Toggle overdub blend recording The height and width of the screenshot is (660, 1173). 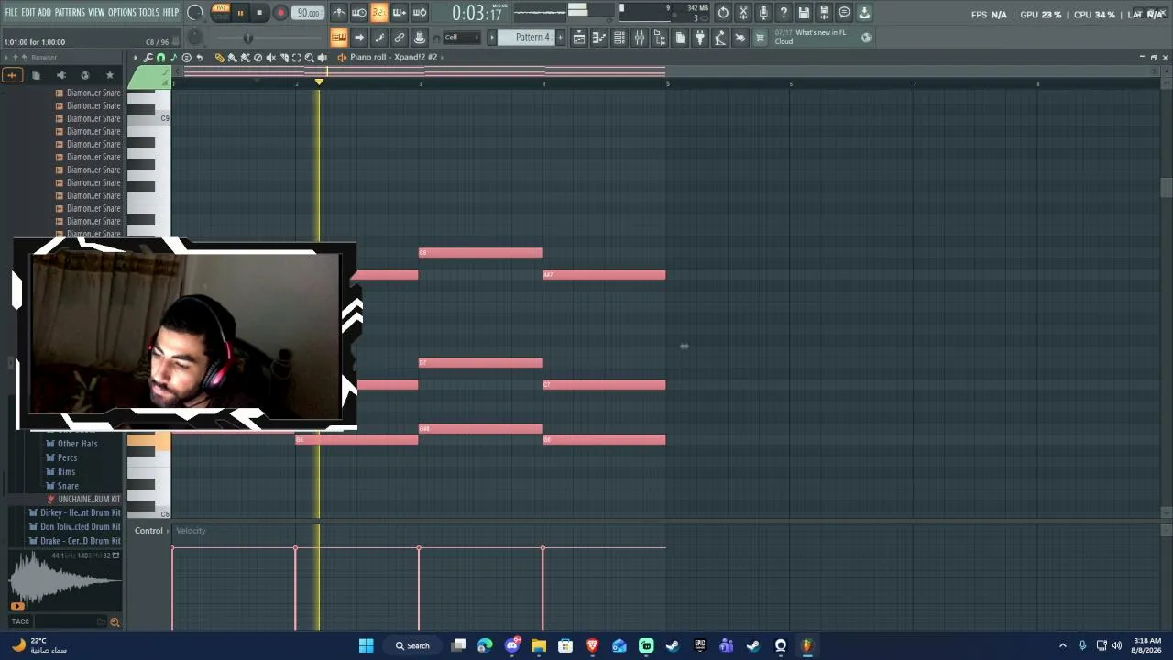[400, 13]
